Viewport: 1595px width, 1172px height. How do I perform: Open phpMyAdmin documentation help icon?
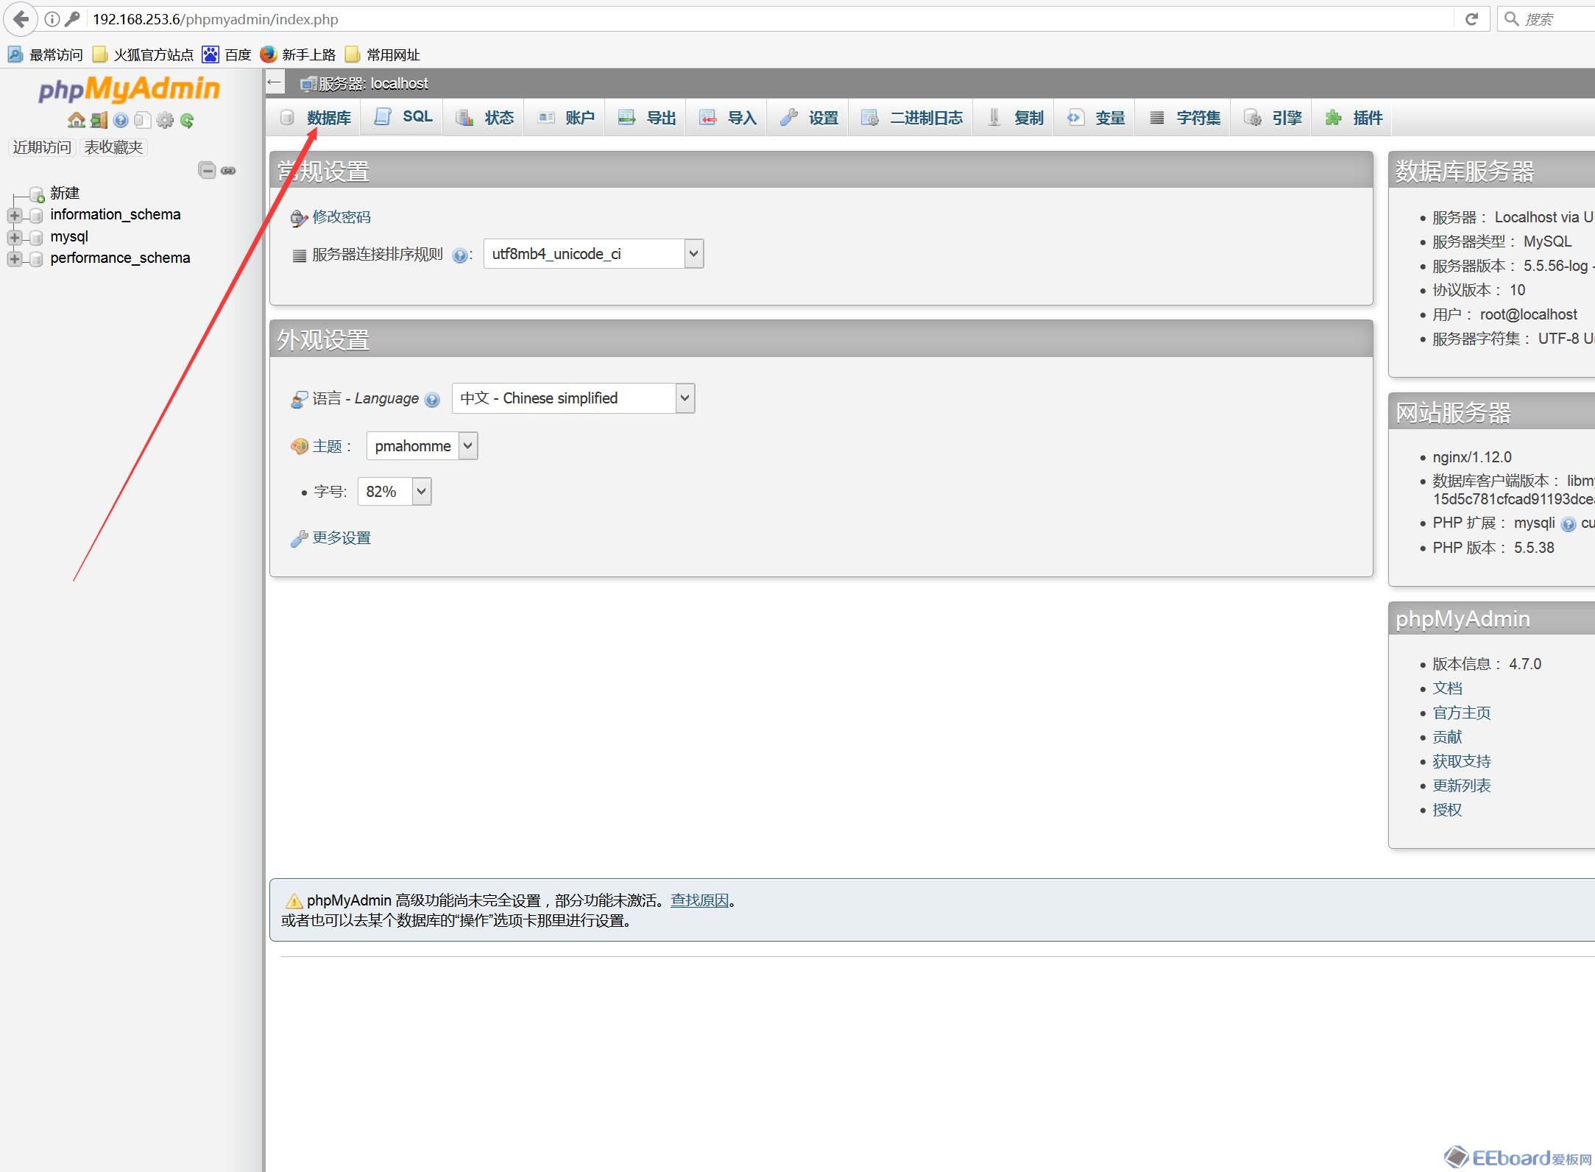point(121,120)
